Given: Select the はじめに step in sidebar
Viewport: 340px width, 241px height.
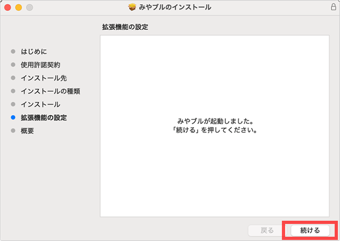Looking at the screenshot, I should pos(34,51).
